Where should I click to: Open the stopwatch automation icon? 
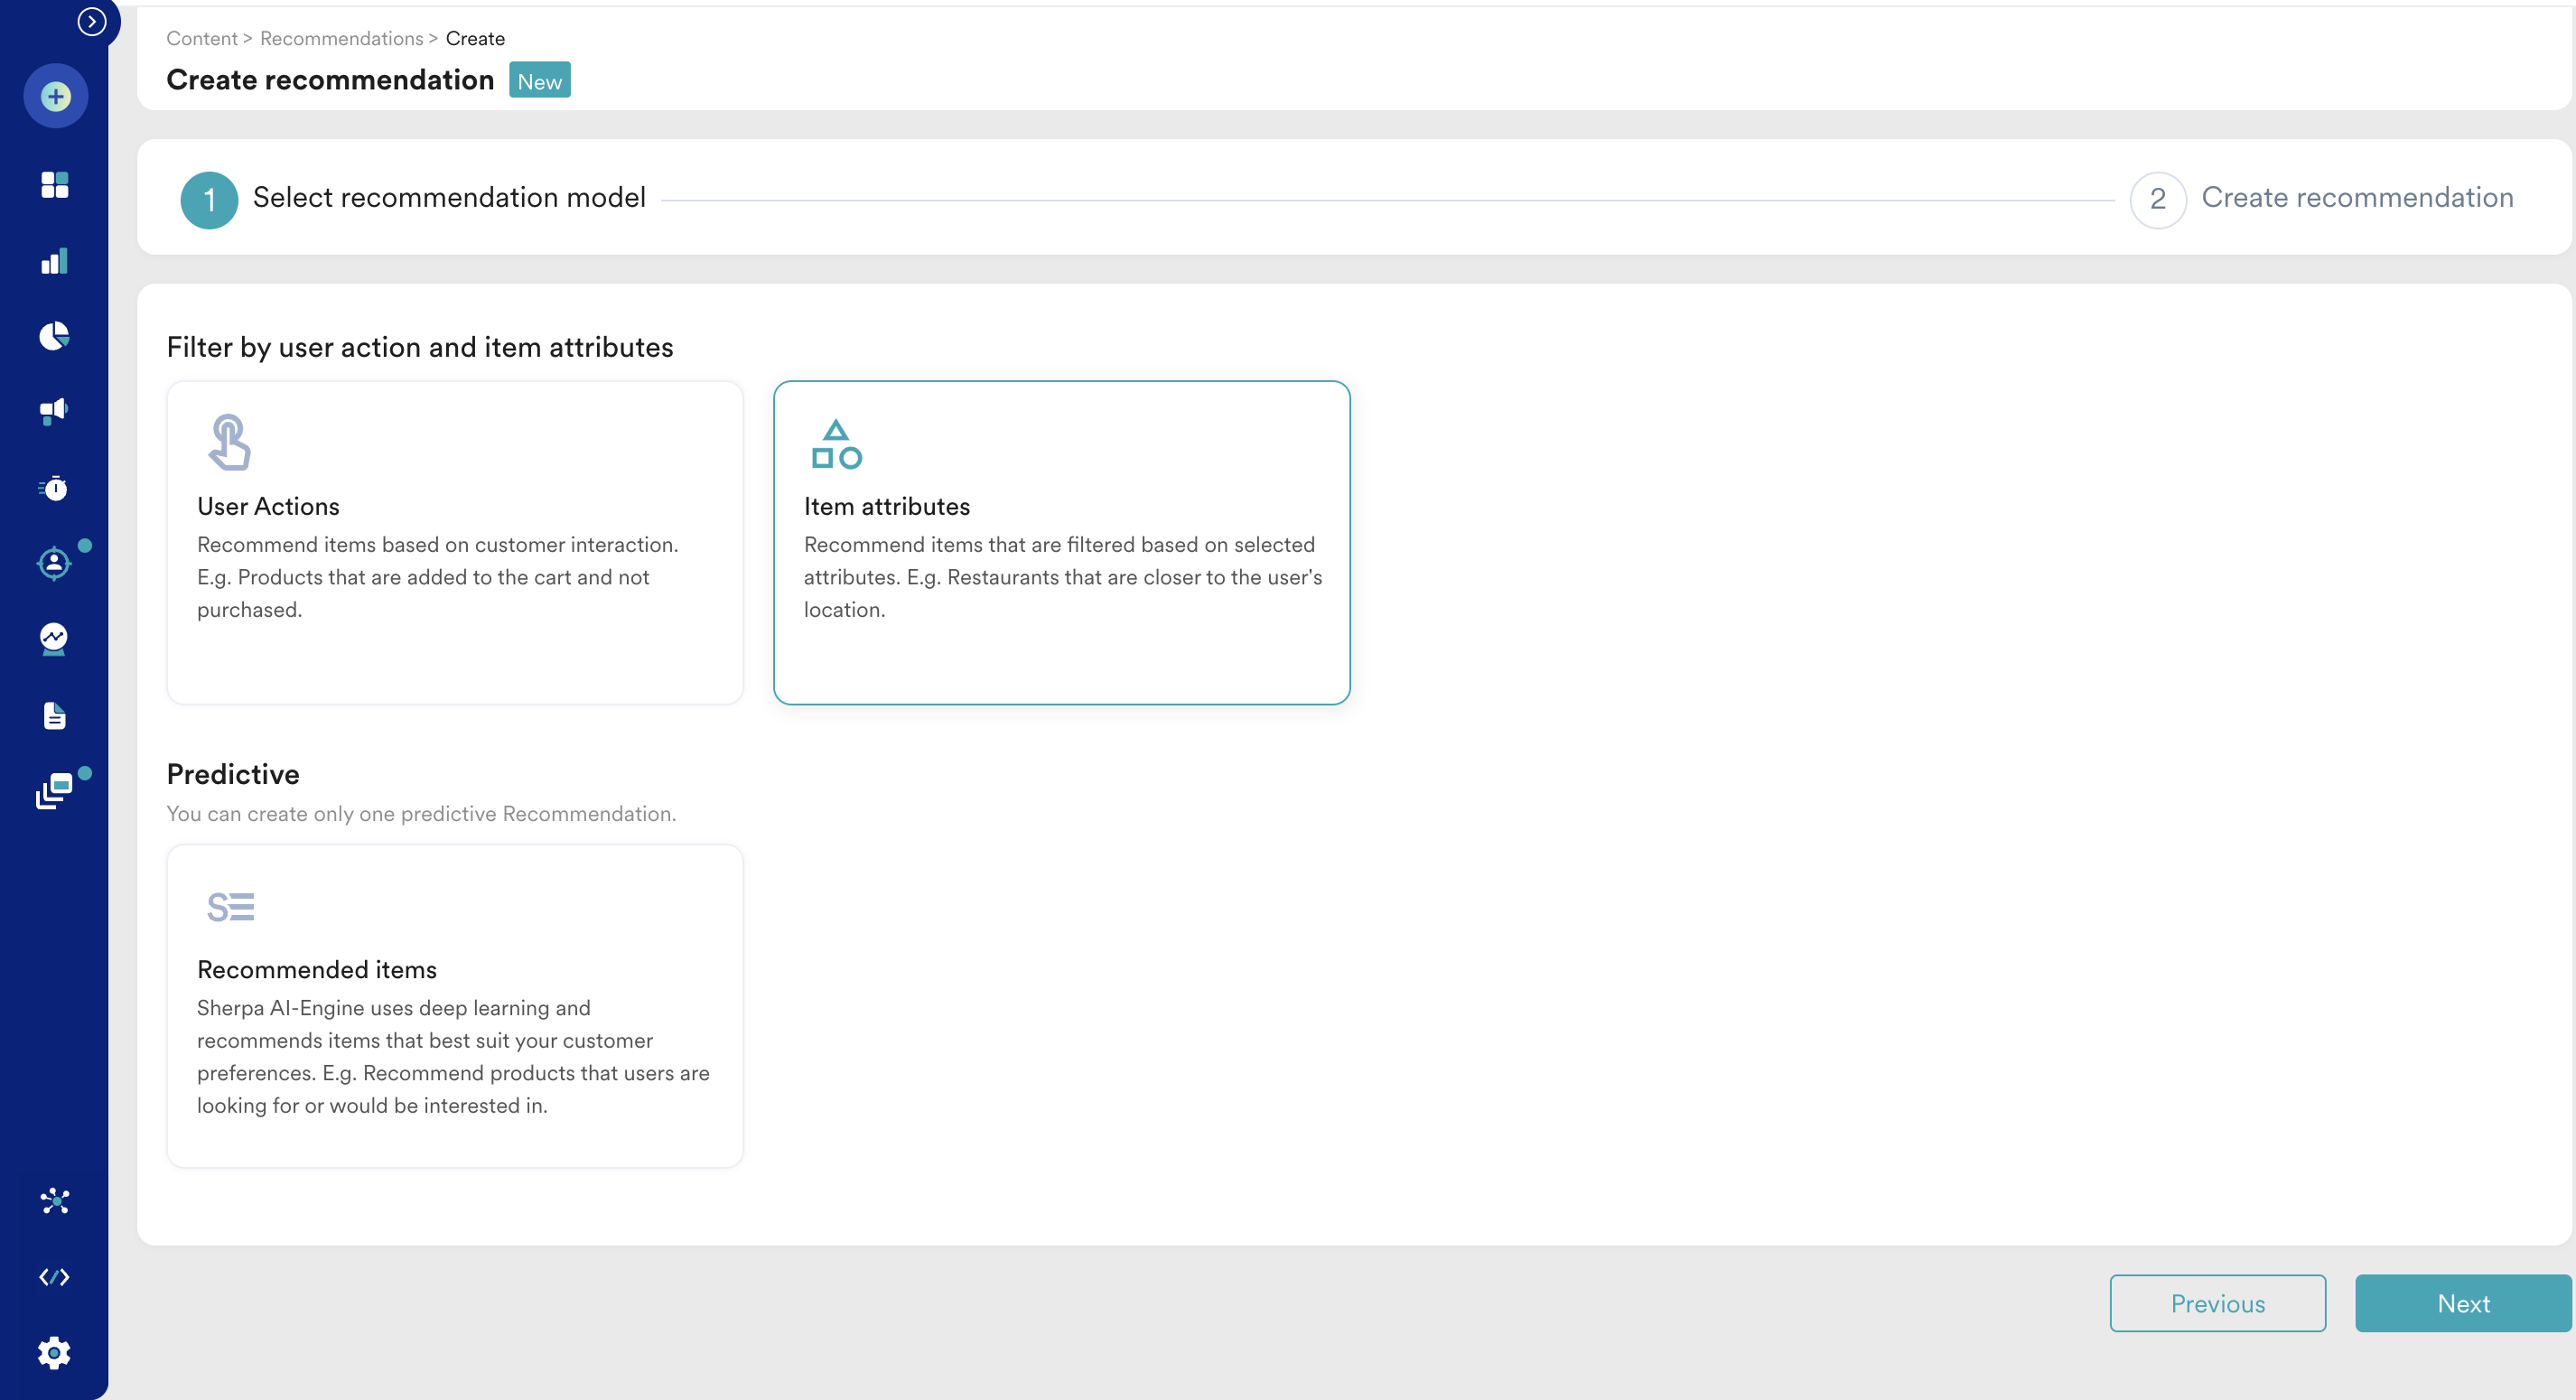click(x=55, y=488)
